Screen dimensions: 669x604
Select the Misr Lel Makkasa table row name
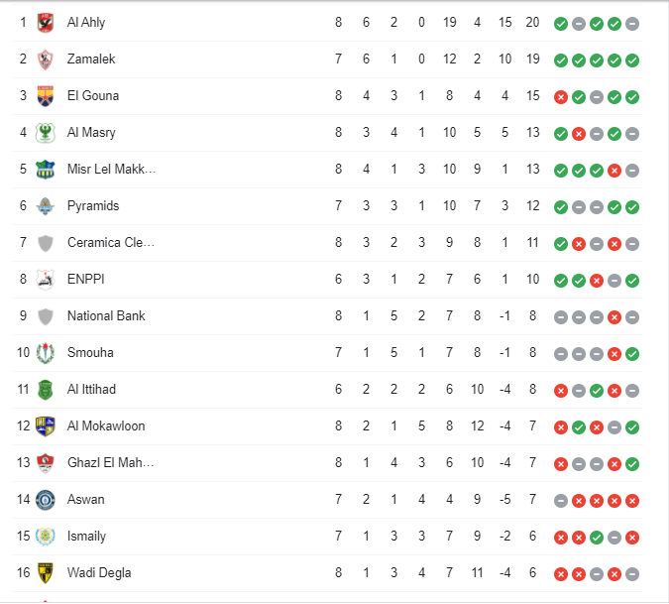pos(111,170)
